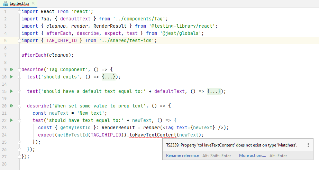Viewport: 319px width, 170px height.
Task: Open the tooltip's three-dot options menu
Action: click(308, 145)
